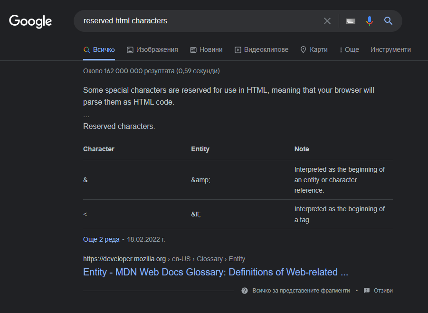Expand the table via Още 2 реда
428x313 pixels.
(101, 239)
